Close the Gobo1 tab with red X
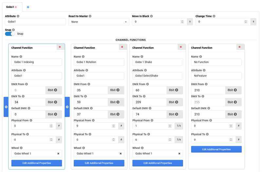This screenshot has height=172, width=262. tap(16, 7)
